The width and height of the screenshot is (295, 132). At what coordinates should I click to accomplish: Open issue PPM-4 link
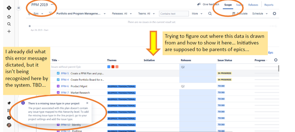click(65, 80)
